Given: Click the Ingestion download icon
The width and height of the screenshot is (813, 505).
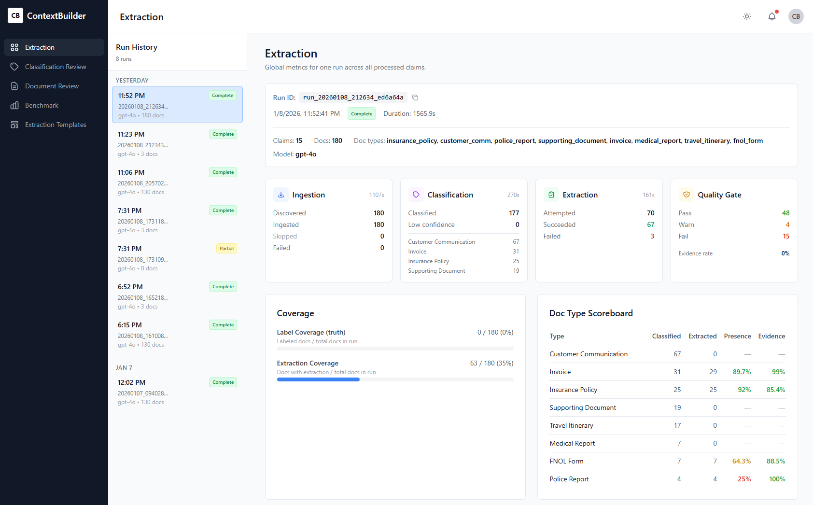Looking at the screenshot, I should 280,195.
